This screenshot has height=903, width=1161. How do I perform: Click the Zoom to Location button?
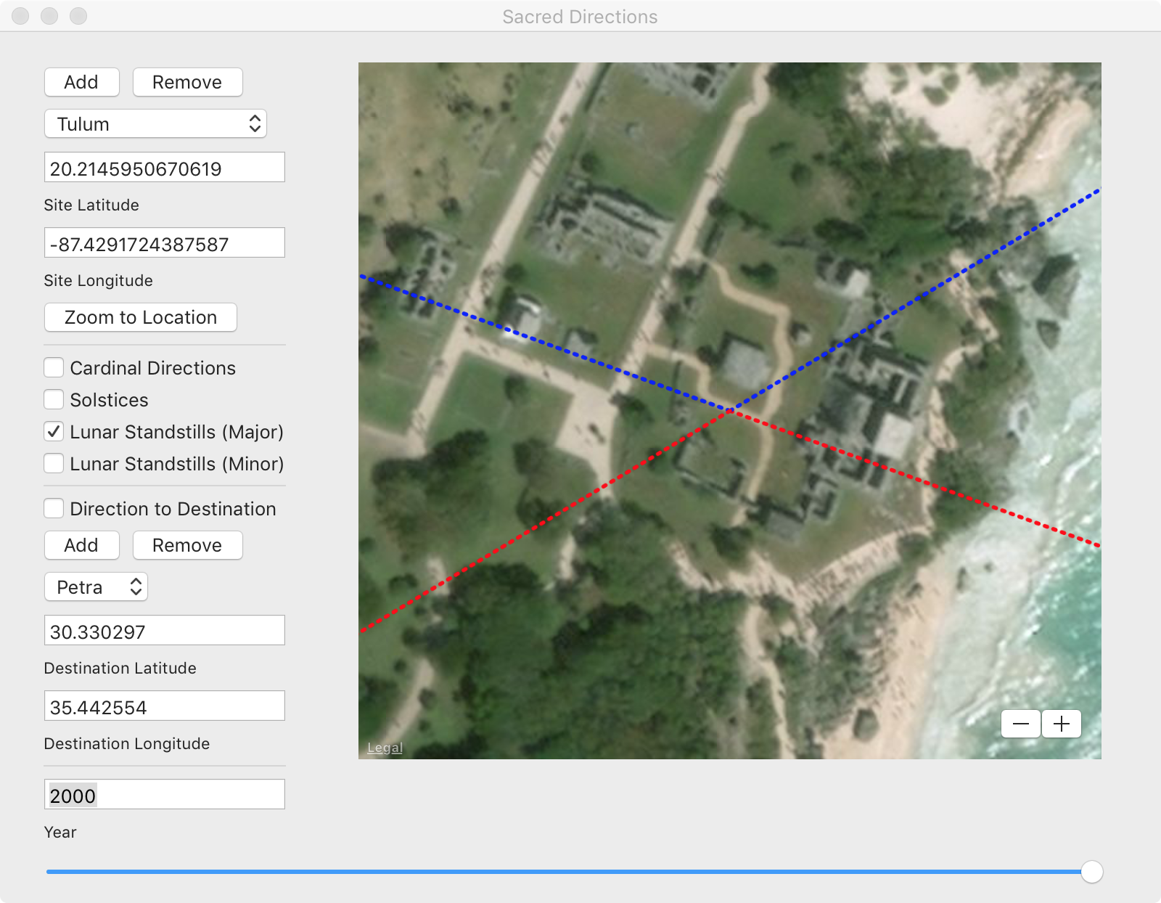pyautogui.click(x=141, y=317)
